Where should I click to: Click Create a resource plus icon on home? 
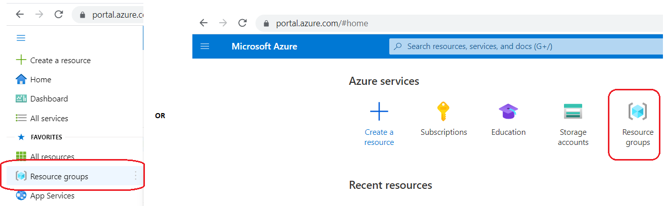coord(379,111)
